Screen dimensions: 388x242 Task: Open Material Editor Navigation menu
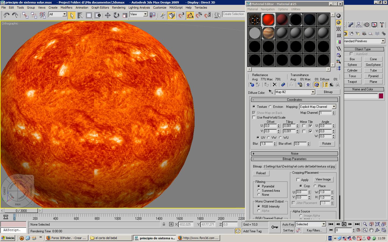(x=268, y=9)
